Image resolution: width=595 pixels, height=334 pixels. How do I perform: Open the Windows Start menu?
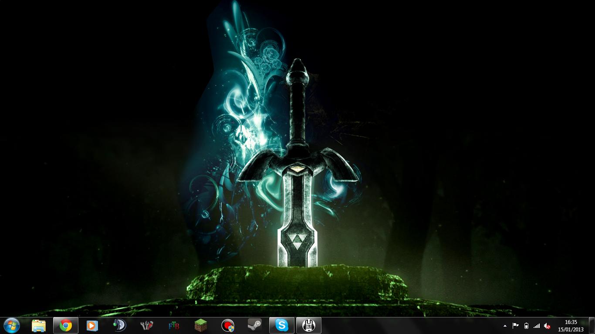(x=11, y=325)
